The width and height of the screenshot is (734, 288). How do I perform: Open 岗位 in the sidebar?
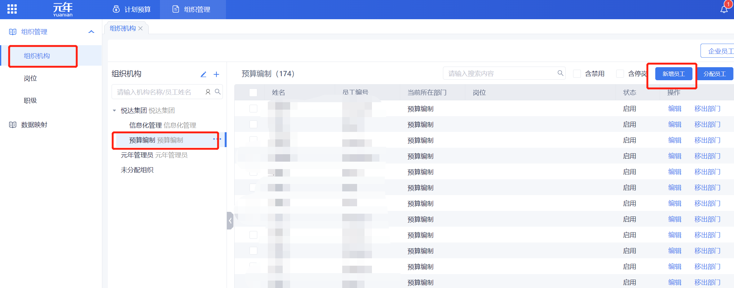coord(30,78)
